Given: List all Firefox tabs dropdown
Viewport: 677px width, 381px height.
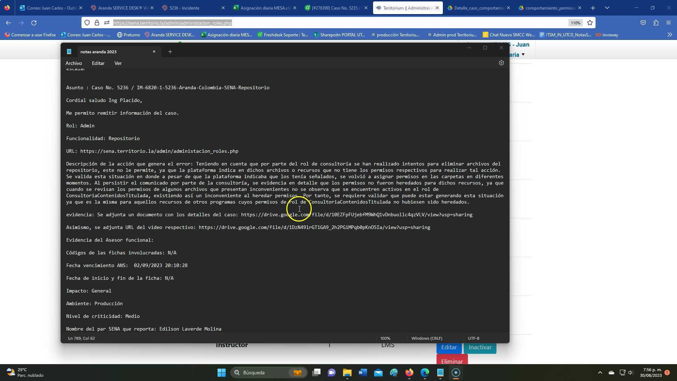Looking at the screenshot, I should pos(607,8).
